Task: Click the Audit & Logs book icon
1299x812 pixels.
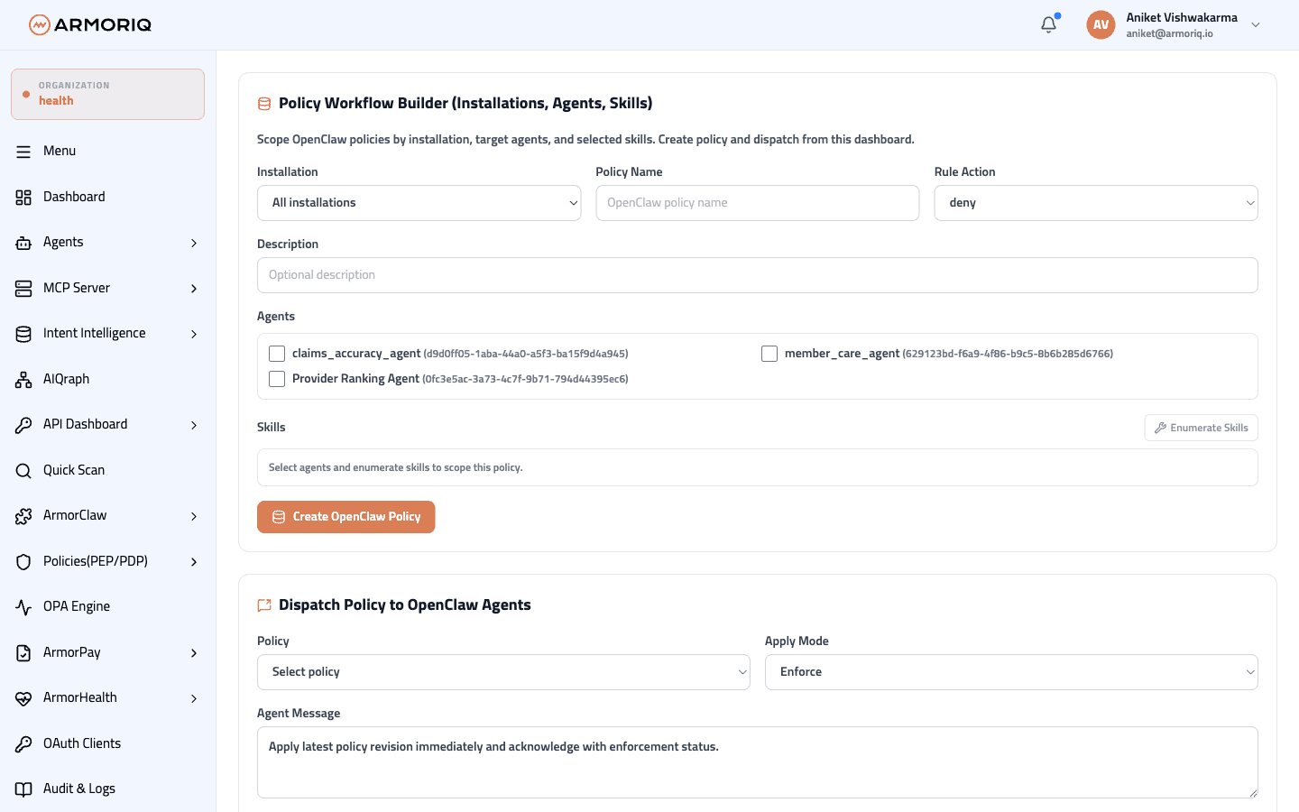Action: point(23,789)
